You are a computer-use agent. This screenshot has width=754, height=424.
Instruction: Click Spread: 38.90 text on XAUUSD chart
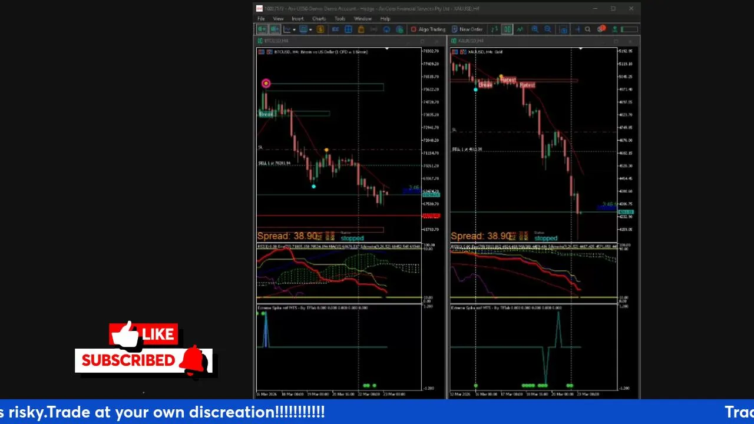pyautogui.click(x=481, y=236)
